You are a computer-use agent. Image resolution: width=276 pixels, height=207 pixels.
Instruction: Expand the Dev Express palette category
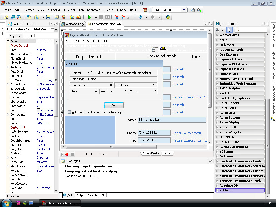pos(217,54)
